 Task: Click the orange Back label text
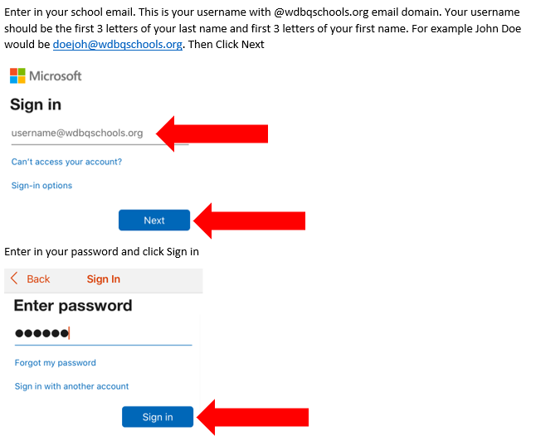[x=38, y=279]
